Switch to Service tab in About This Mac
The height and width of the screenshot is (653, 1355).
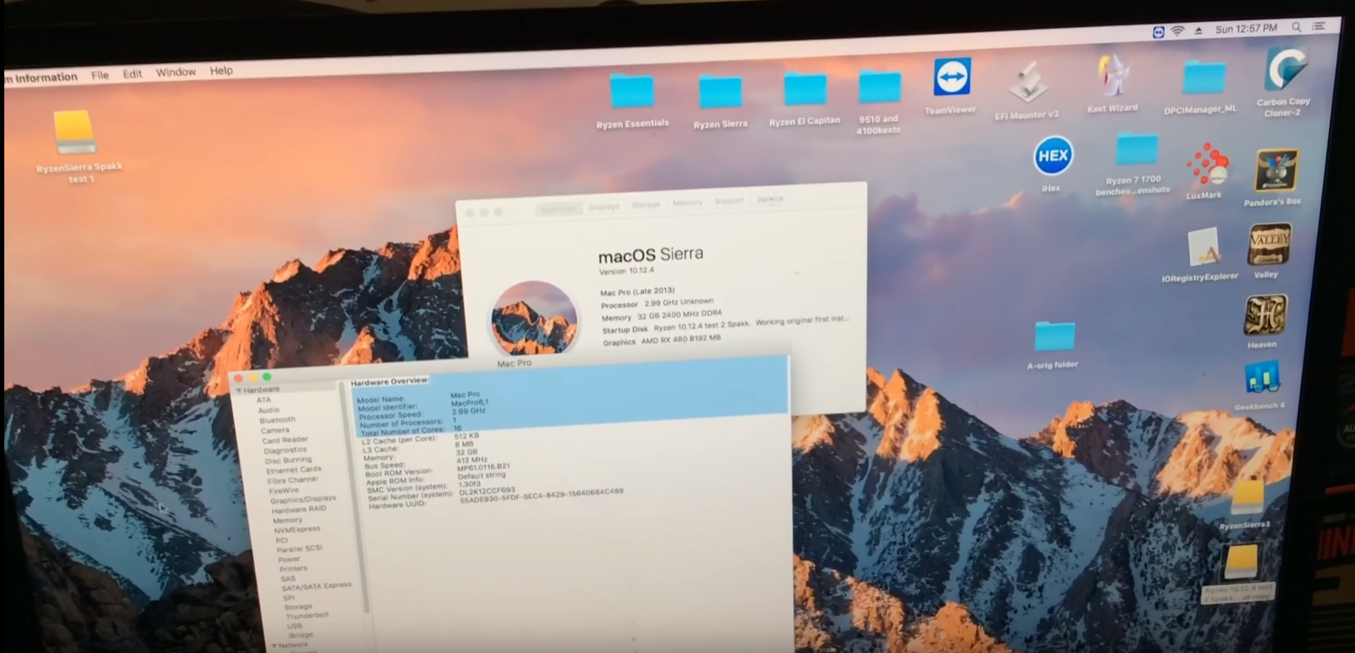pyautogui.click(x=770, y=199)
